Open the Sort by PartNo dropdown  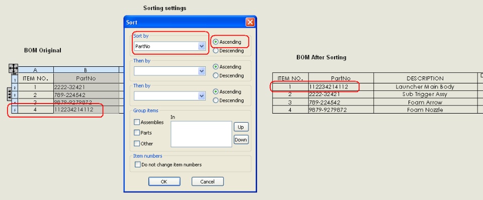(x=202, y=46)
